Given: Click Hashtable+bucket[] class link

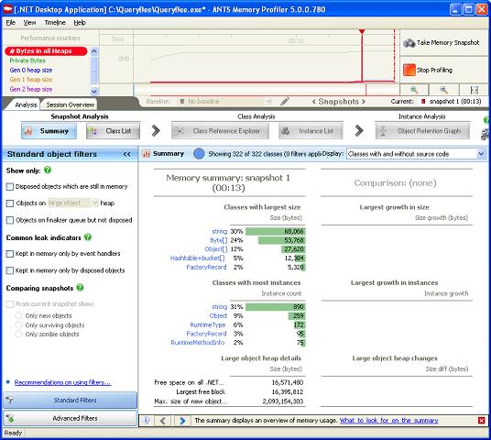Looking at the screenshot, I should click(x=197, y=258).
